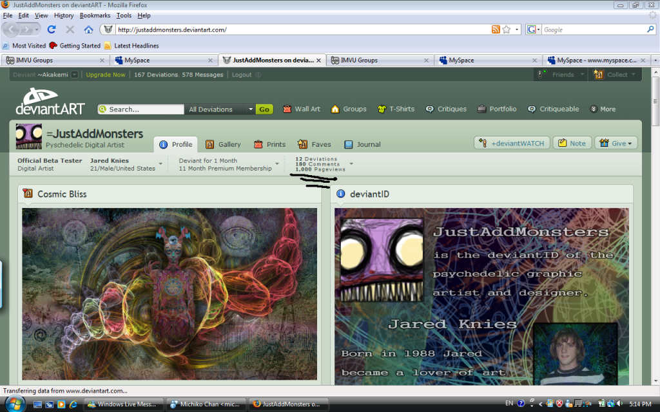Expand the deviation statistics arrow
This screenshot has height=412, width=660.
[x=351, y=164]
